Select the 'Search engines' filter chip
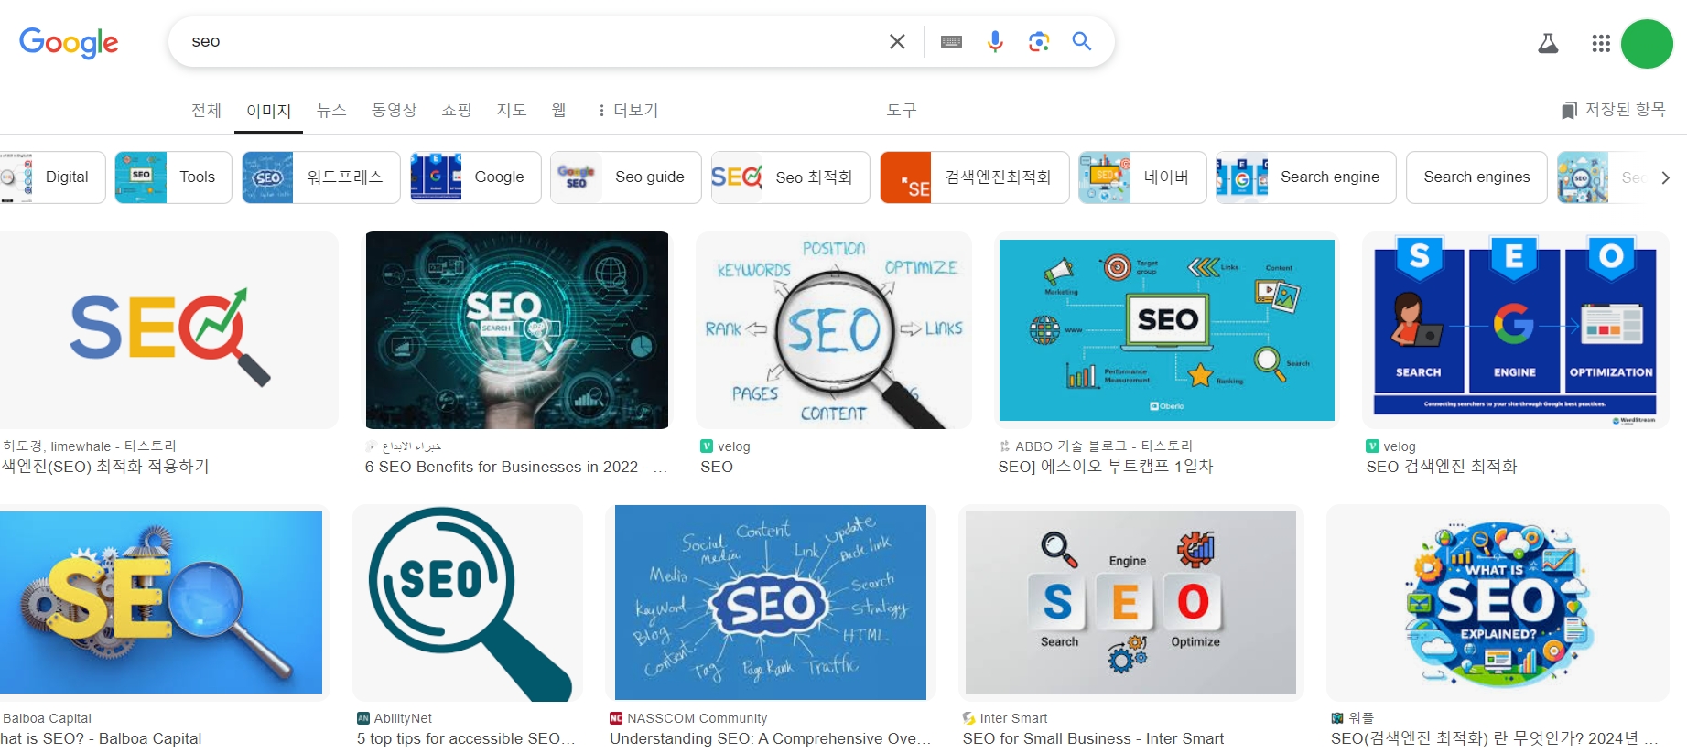Screen dimensions: 1687x753 click(1476, 177)
